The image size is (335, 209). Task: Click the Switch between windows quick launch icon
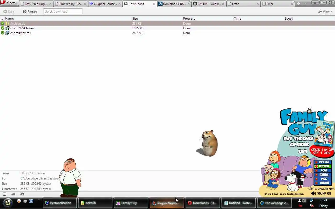(31, 201)
